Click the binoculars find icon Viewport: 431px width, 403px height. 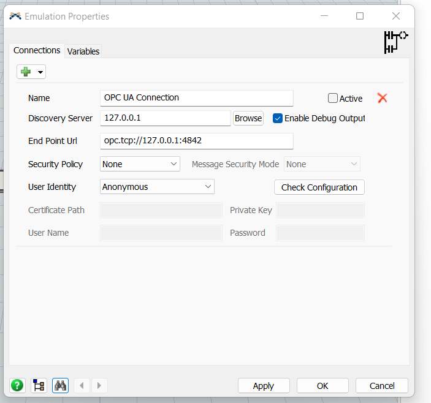tap(60, 385)
